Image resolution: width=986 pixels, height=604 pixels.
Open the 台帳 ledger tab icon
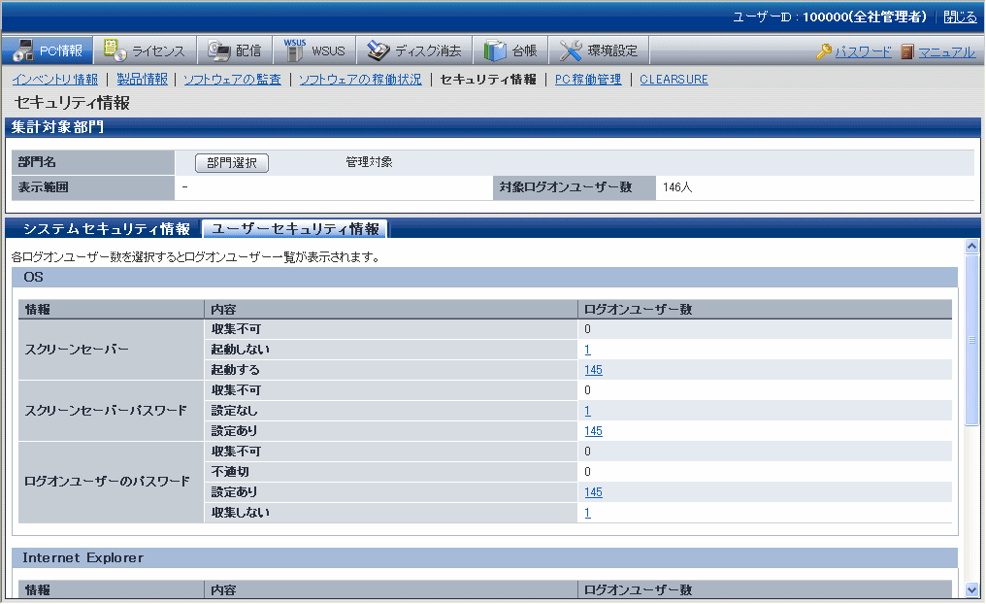(495, 50)
